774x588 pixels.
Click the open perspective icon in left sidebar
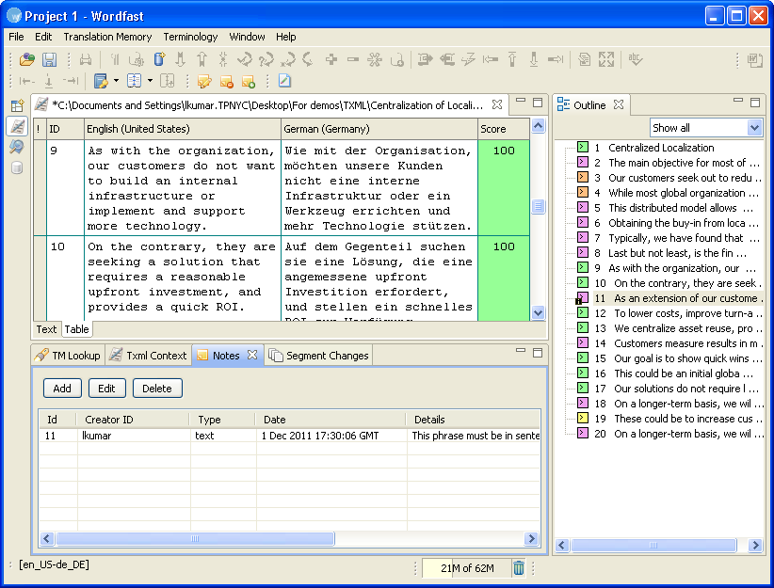[17, 105]
